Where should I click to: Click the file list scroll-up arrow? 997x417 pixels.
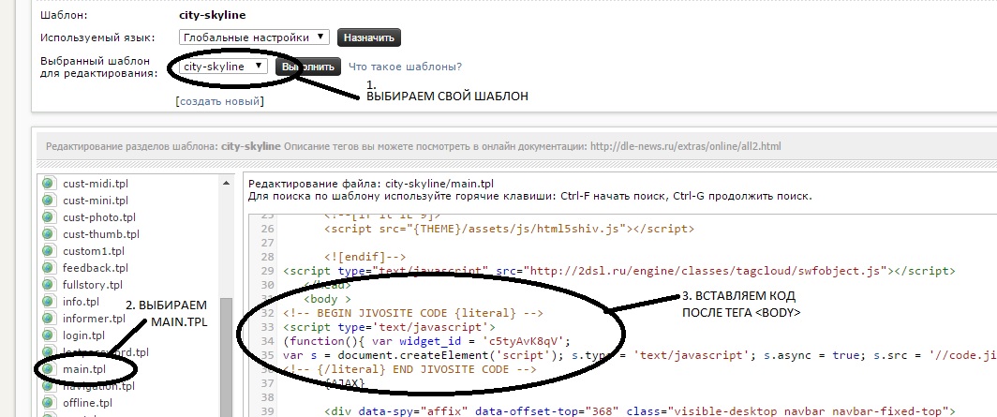pos(227,183)
